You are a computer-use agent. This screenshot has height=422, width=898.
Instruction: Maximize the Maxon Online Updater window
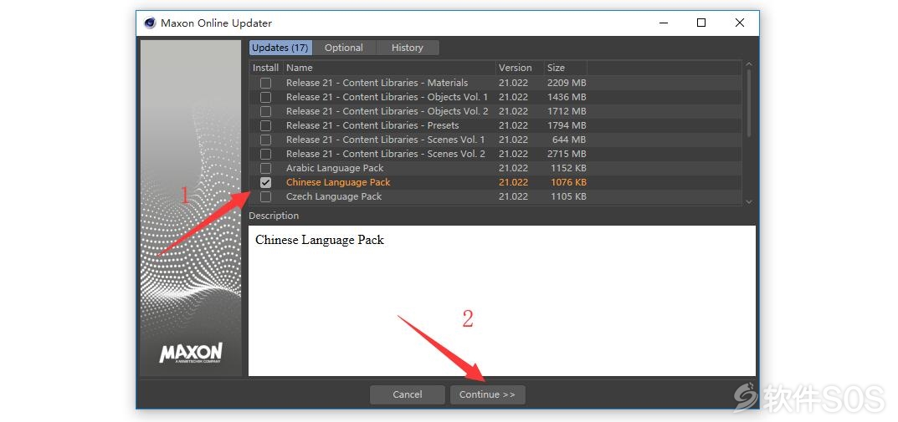point(701,23)
